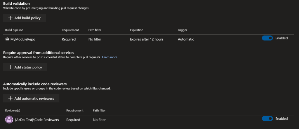Screen dimensions: 299x129
Task: Click the Code Reviewers group avatar
Action: click(9, 119)
